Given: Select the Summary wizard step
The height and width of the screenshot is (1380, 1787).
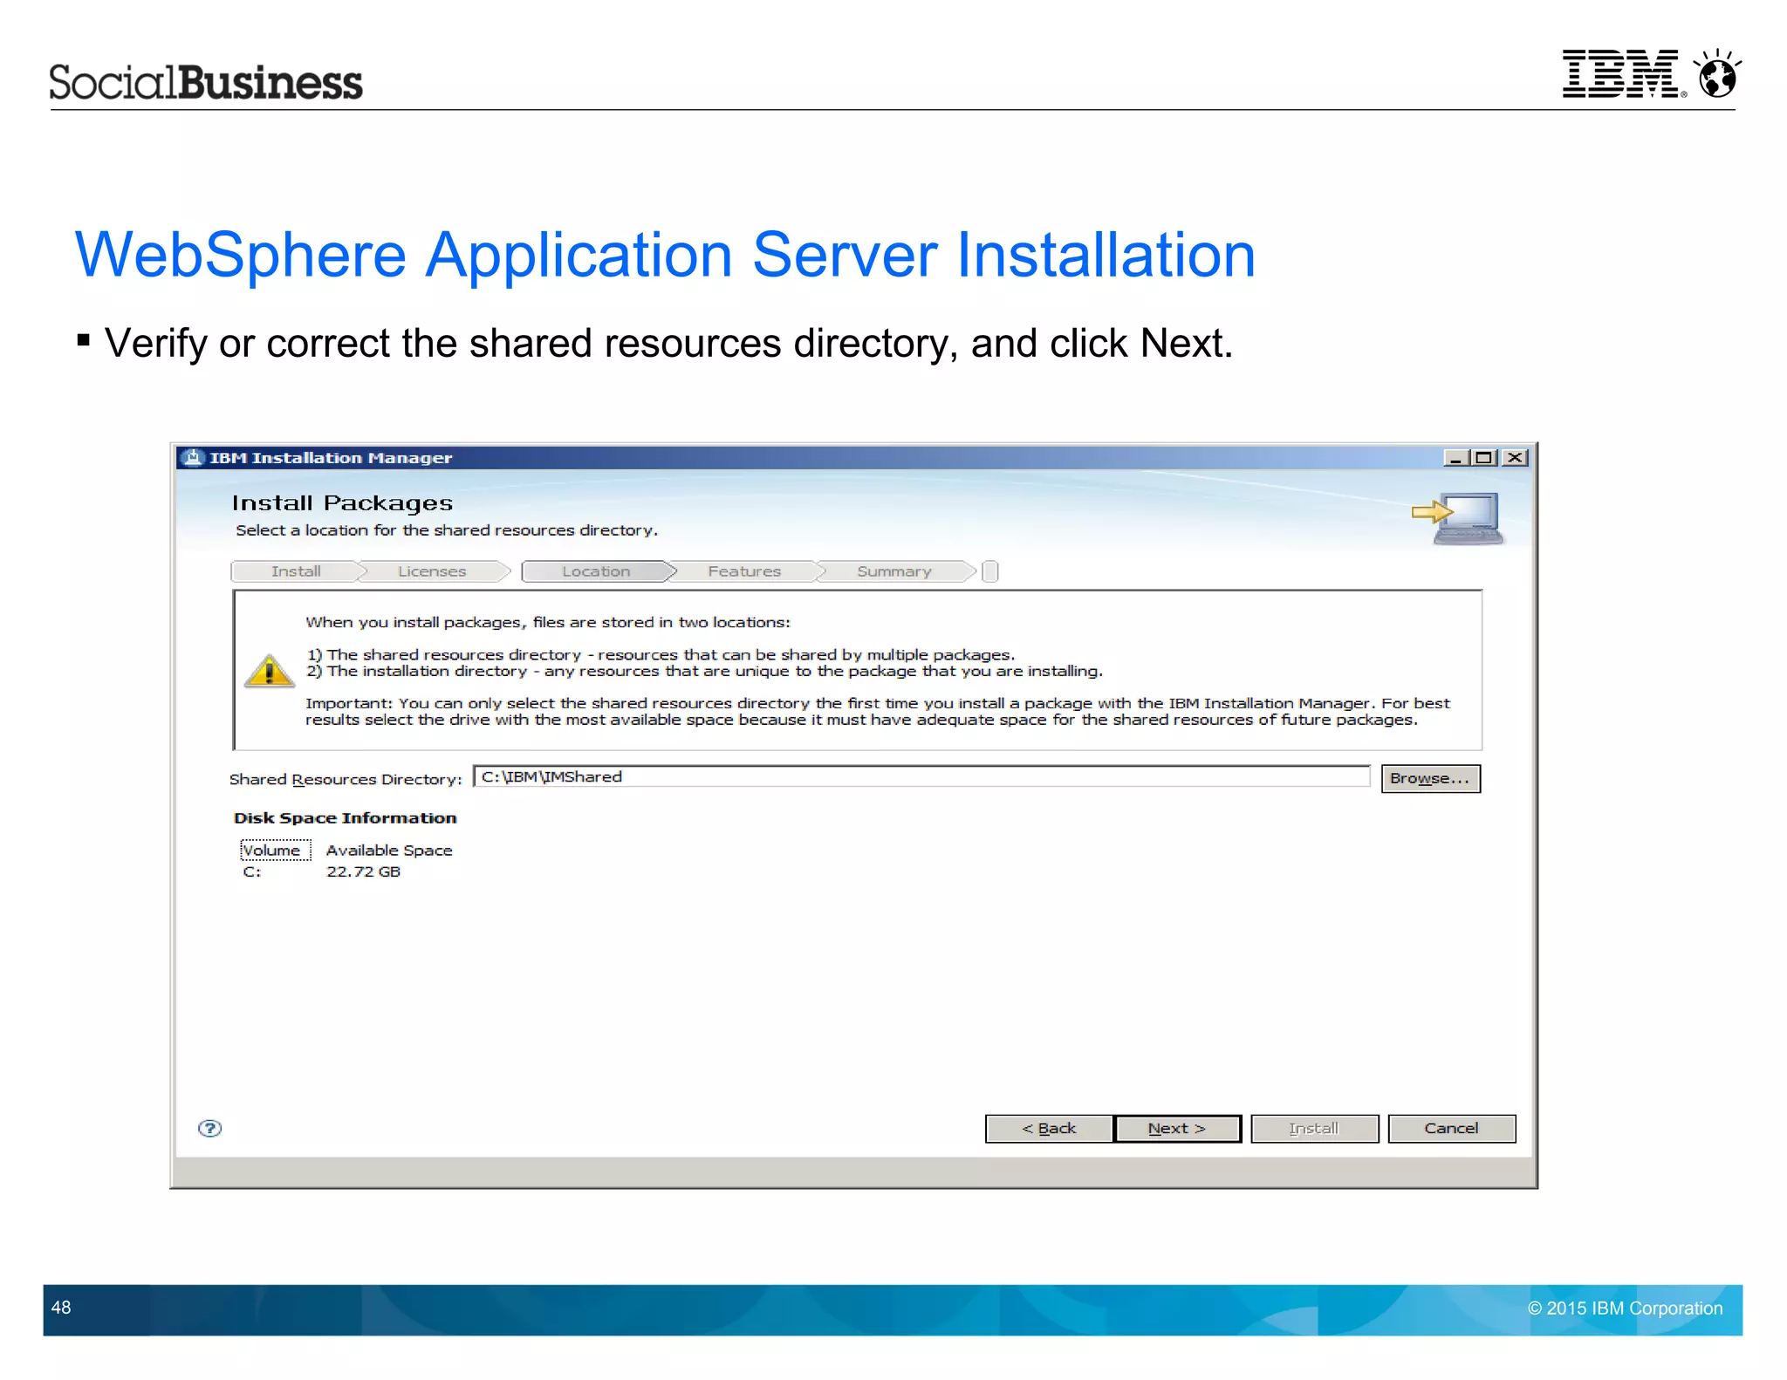Looking at the screenshot, I should (x=894, y=571).
